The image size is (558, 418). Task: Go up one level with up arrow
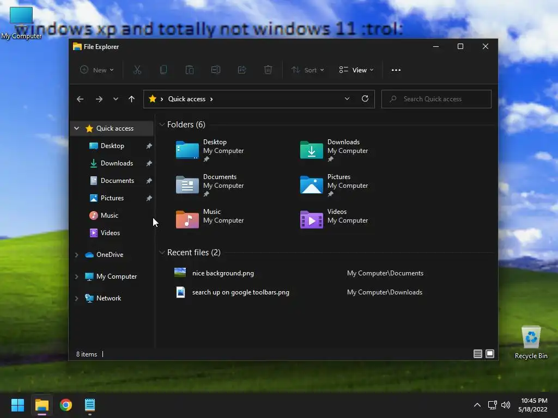coord(132,99)
